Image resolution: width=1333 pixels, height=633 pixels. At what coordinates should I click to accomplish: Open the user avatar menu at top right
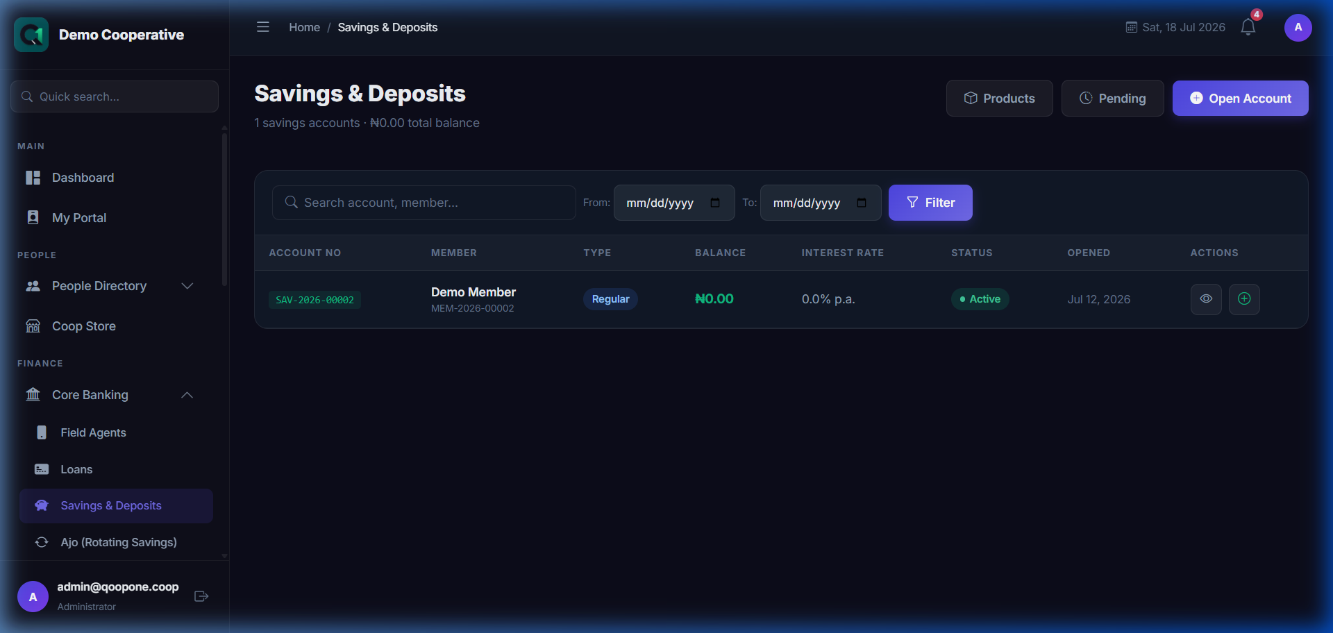pos(1298,28)
